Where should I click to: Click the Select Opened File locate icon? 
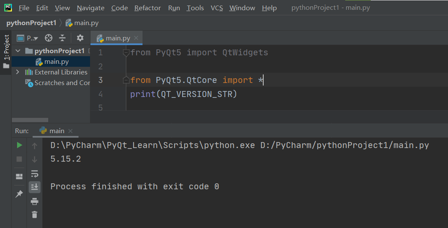(49, 38)
